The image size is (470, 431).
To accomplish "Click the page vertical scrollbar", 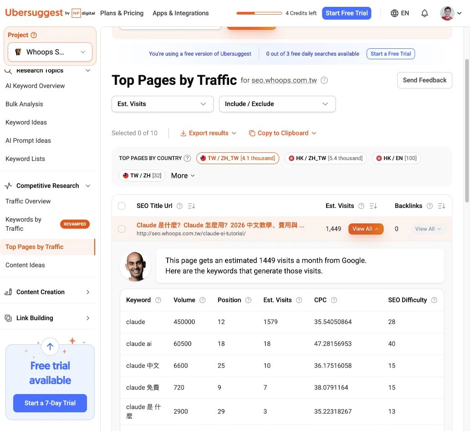I will (467, 131).
